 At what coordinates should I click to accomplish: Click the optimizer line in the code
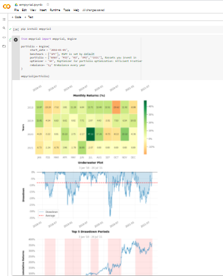pos(86,61)
